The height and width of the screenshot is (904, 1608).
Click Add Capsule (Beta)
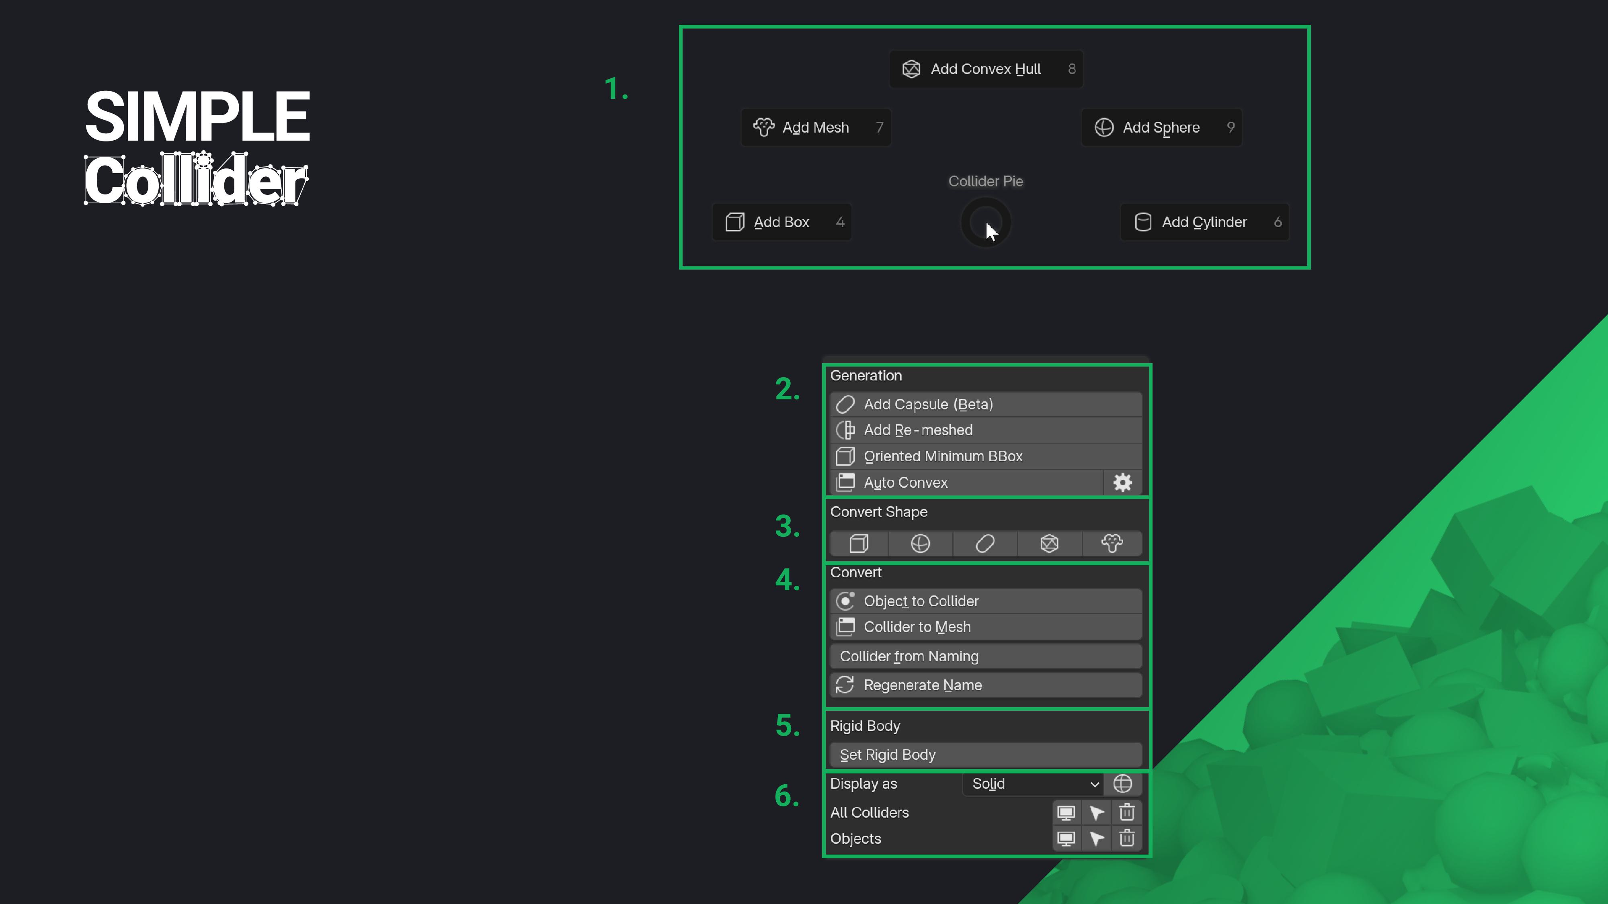point(985,404)
